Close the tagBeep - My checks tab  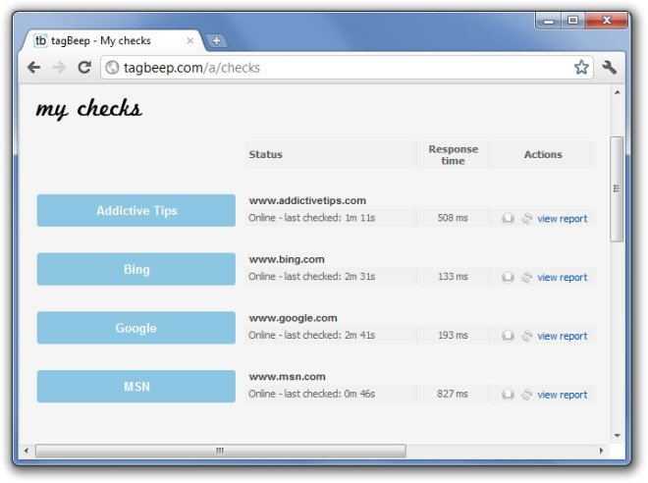pos(190,40)
